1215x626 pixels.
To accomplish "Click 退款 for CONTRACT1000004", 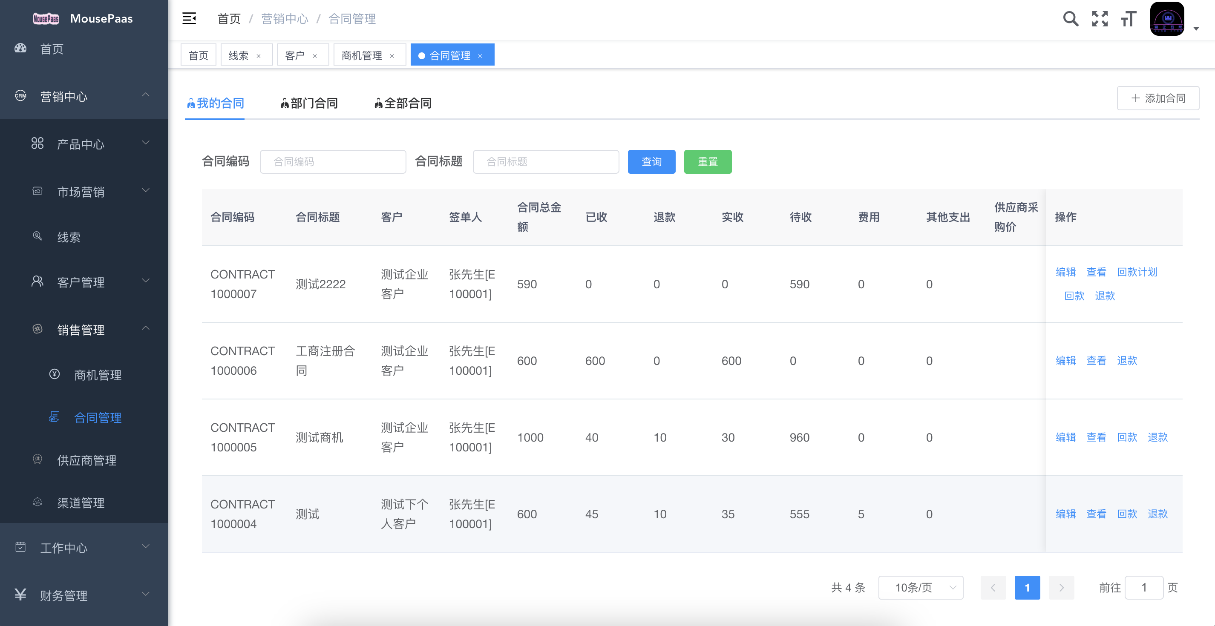I will click(1157, 514).
